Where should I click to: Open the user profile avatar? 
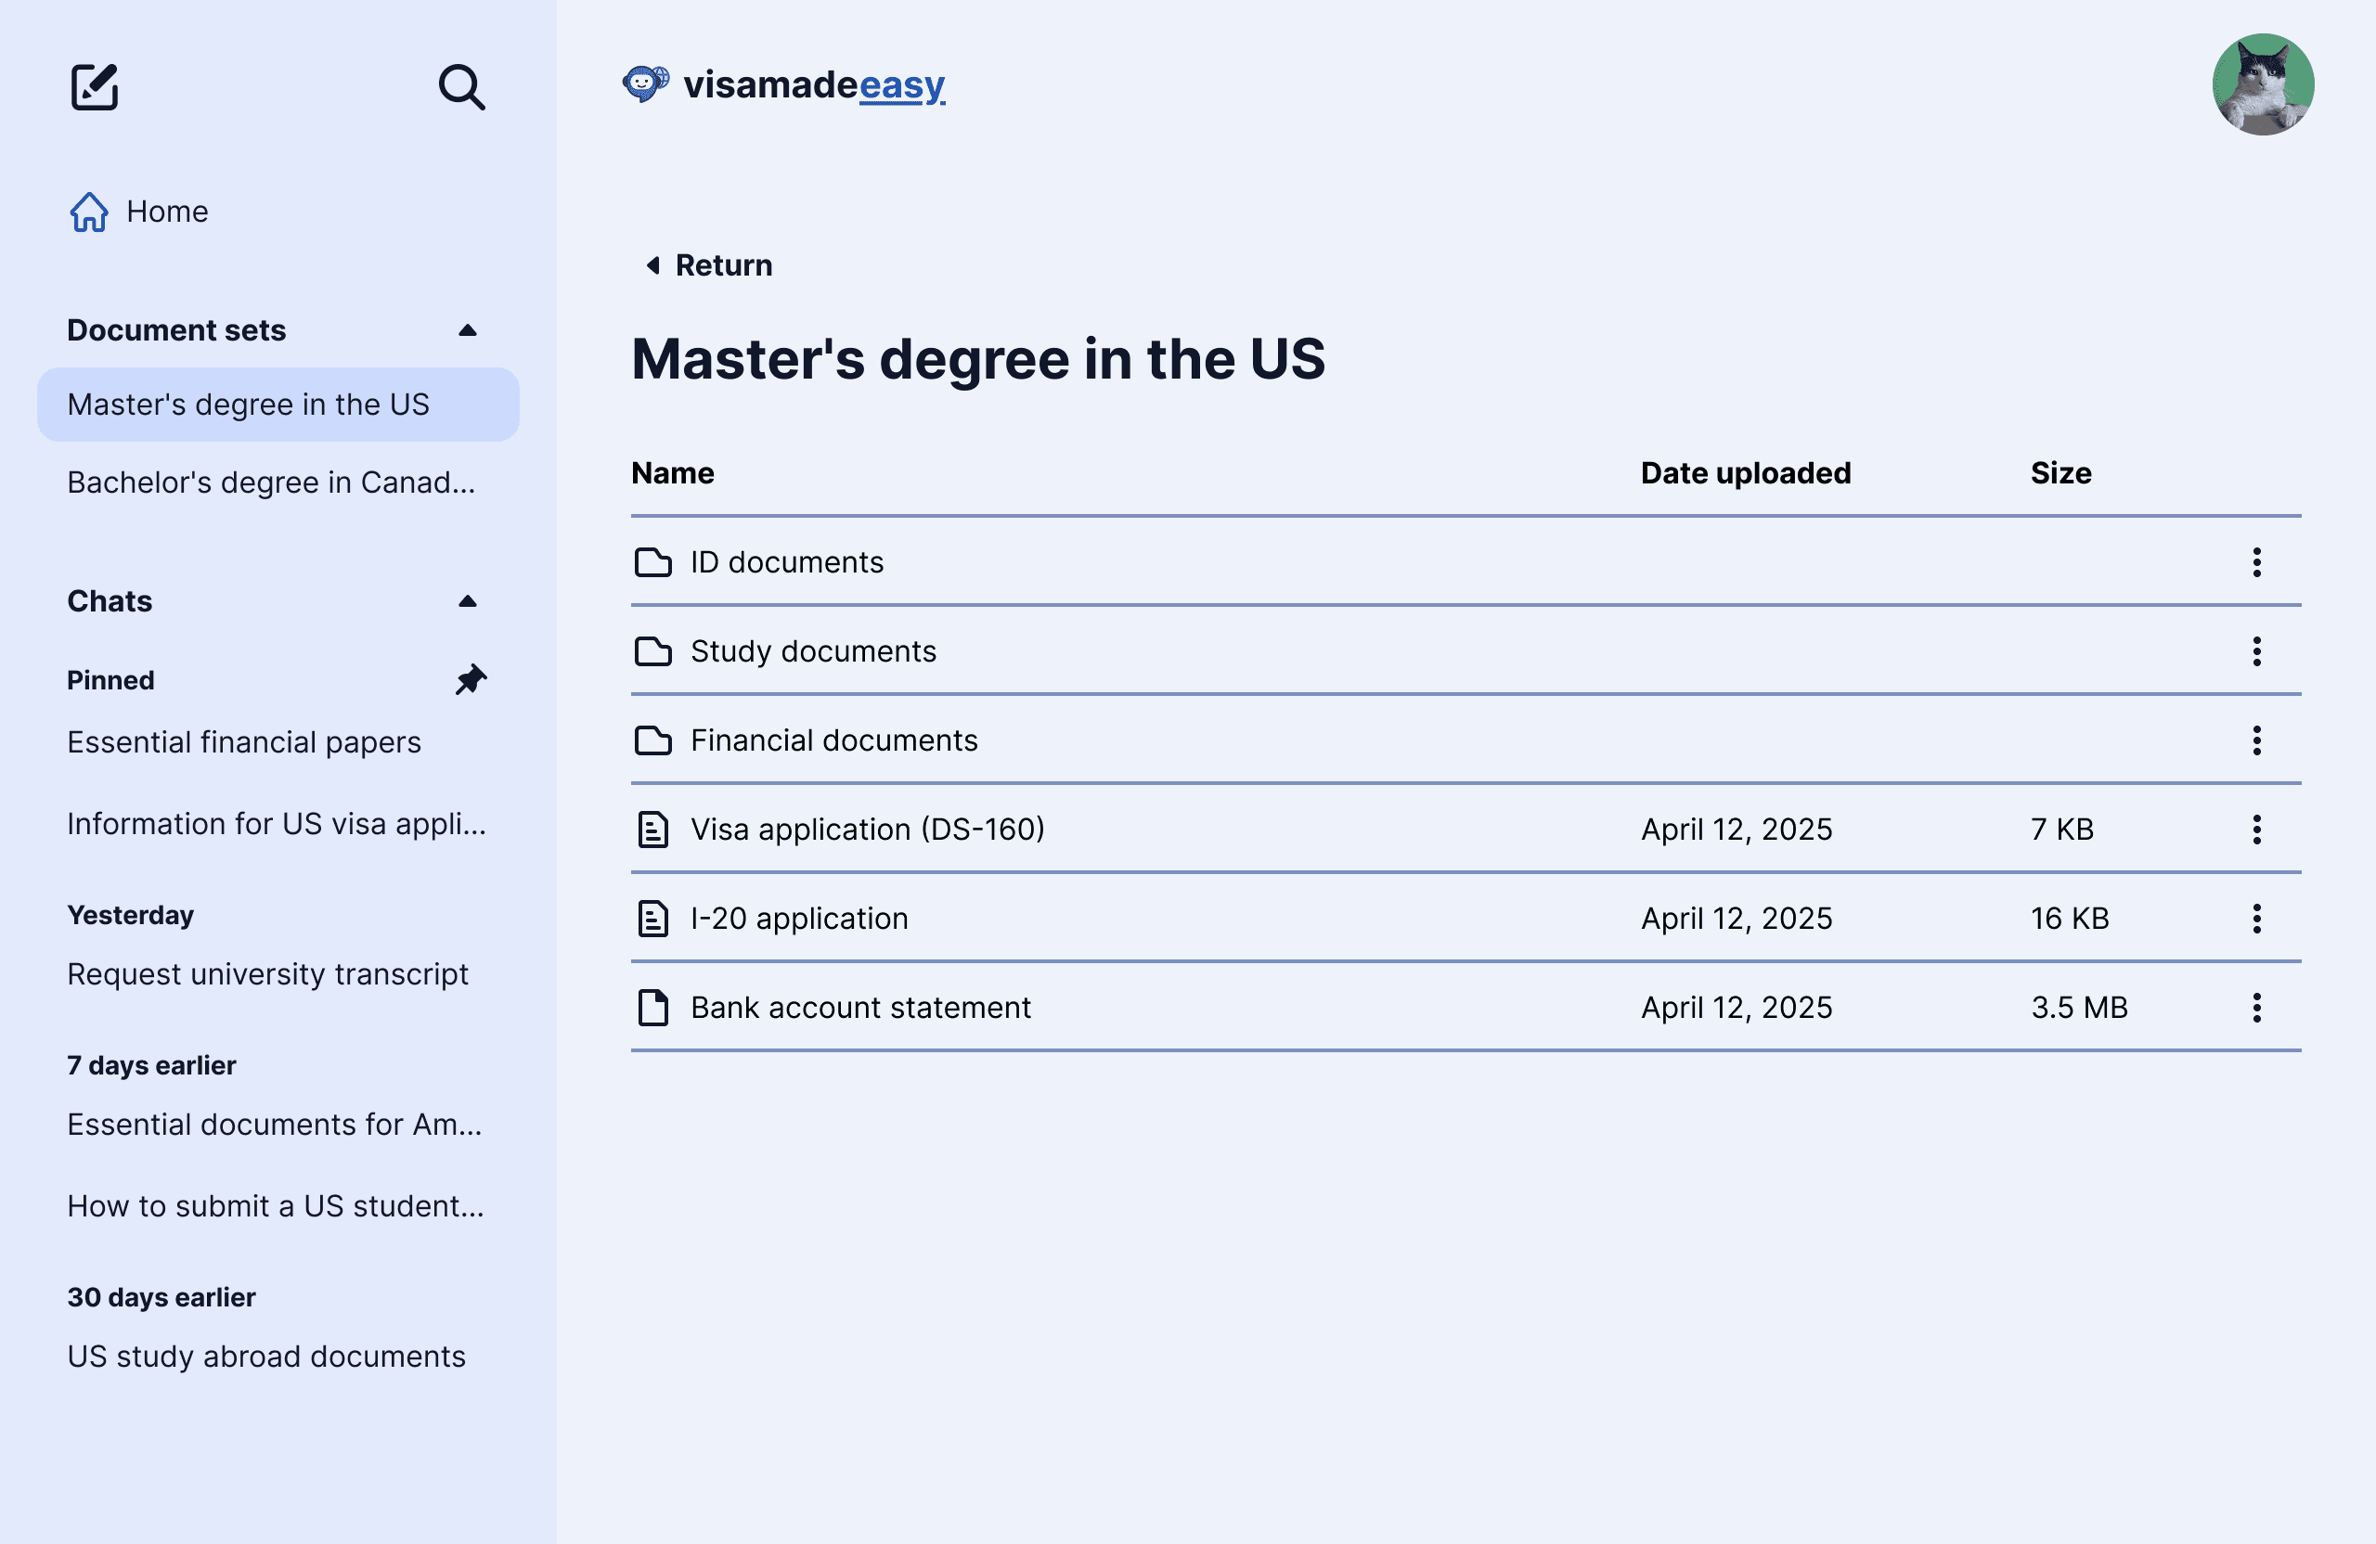[2262, 84]
